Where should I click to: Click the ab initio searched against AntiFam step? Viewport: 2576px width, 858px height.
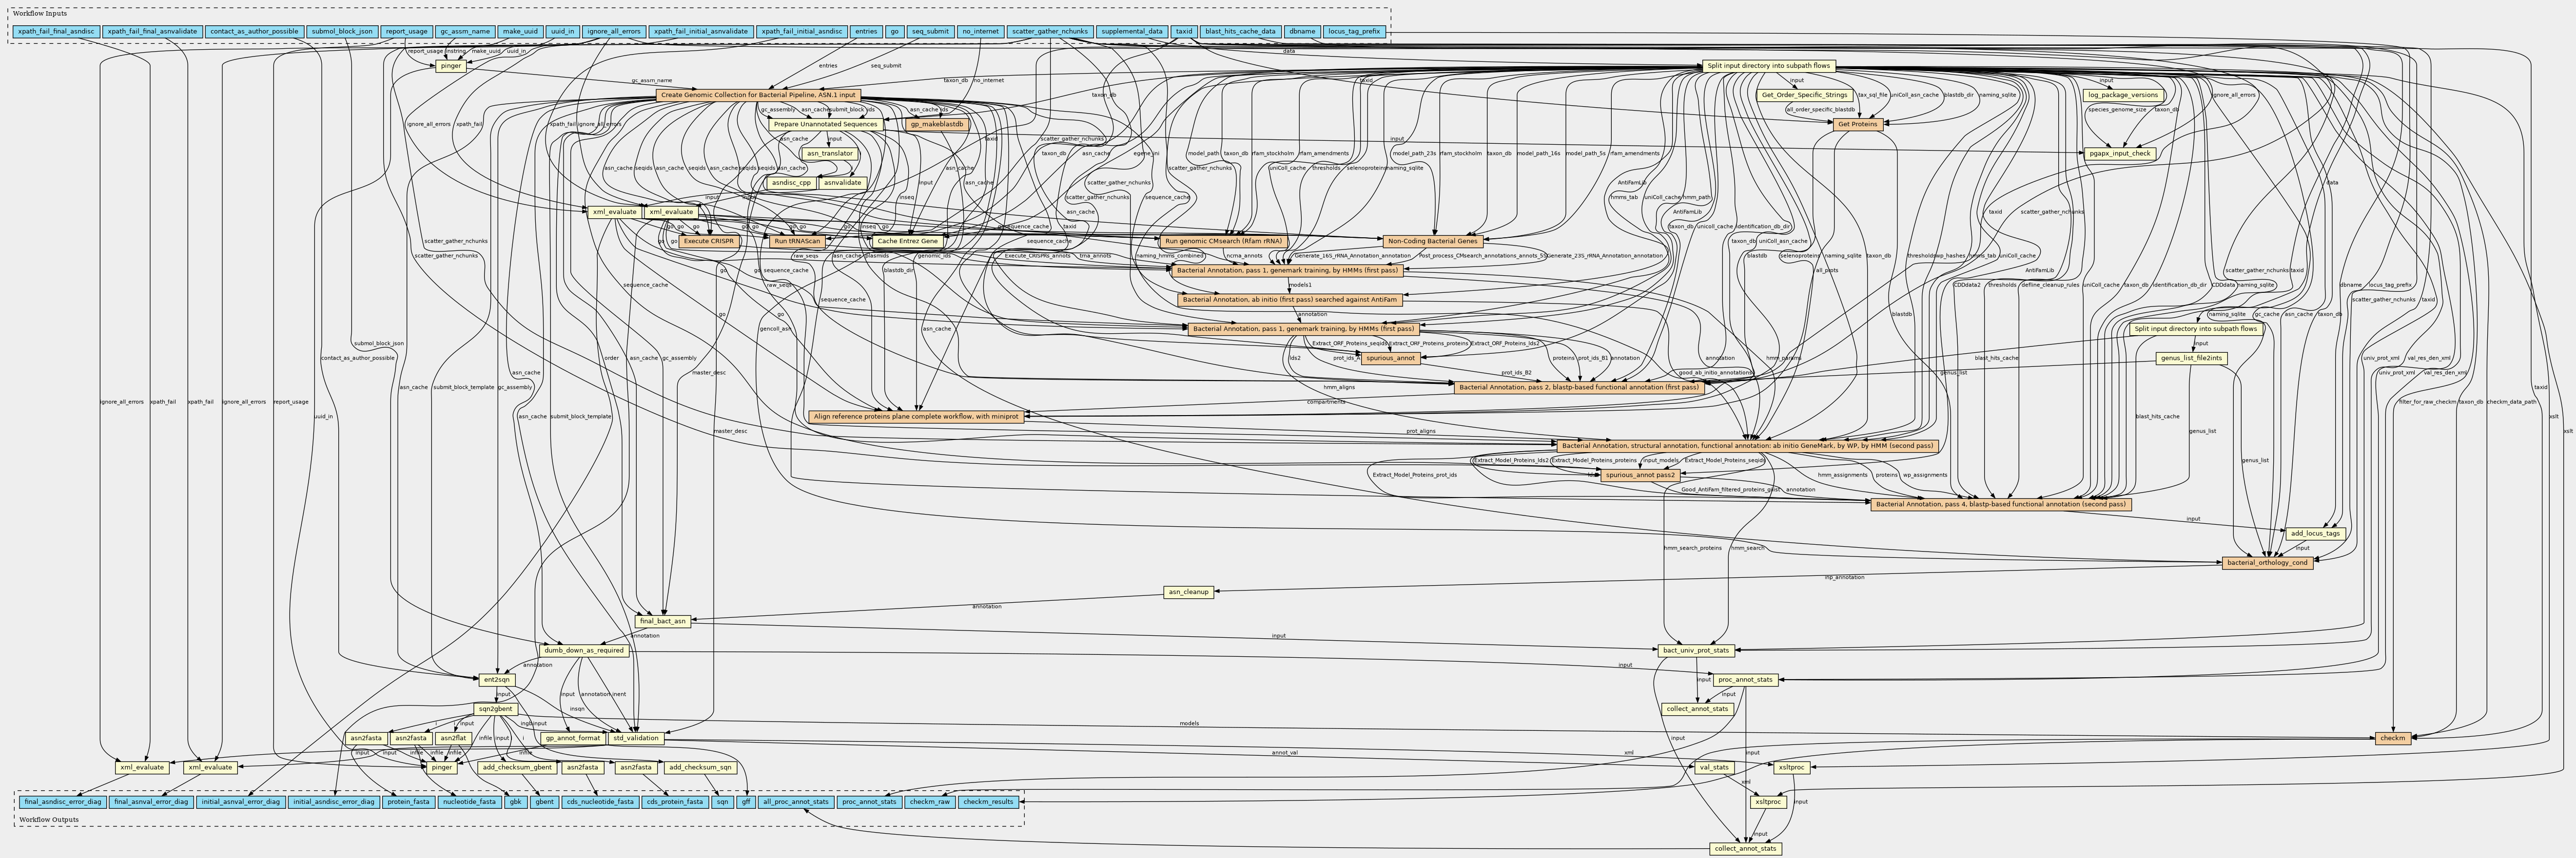(1289, 300)
